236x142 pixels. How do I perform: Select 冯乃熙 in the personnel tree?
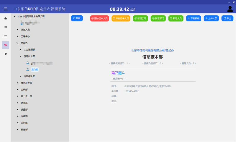coord(34,70)
